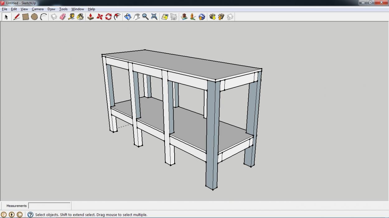Activate the Eraser tool
The width and height of the screenshot is (389, 218).
[63, 17]
